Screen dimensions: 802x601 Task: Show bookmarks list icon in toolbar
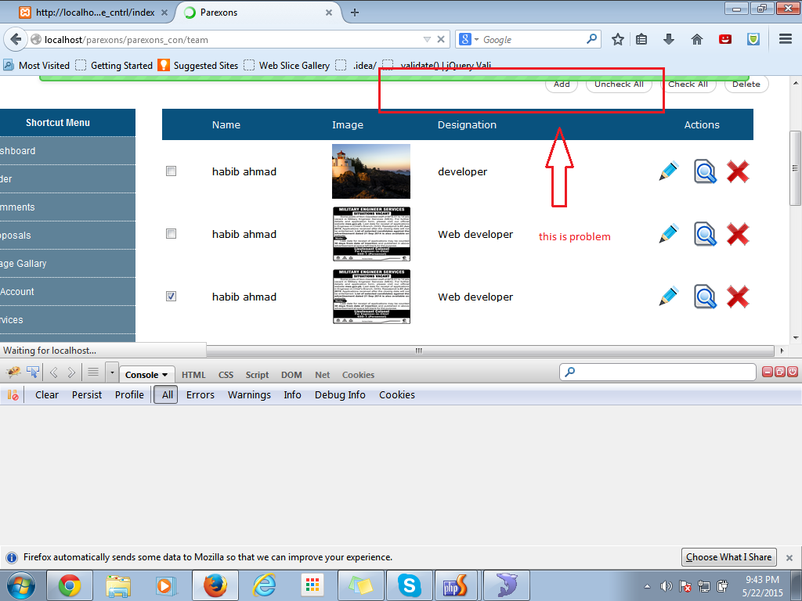641,39
